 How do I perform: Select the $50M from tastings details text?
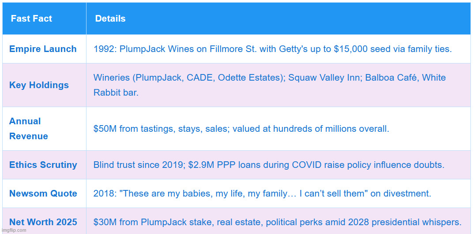click(x=241, y=129)
